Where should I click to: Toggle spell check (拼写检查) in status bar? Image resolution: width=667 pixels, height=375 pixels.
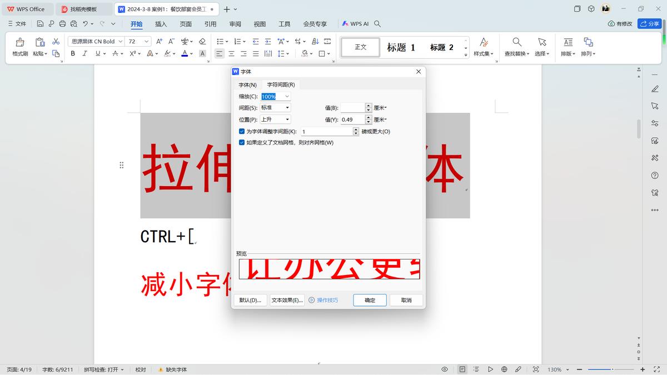104,369
